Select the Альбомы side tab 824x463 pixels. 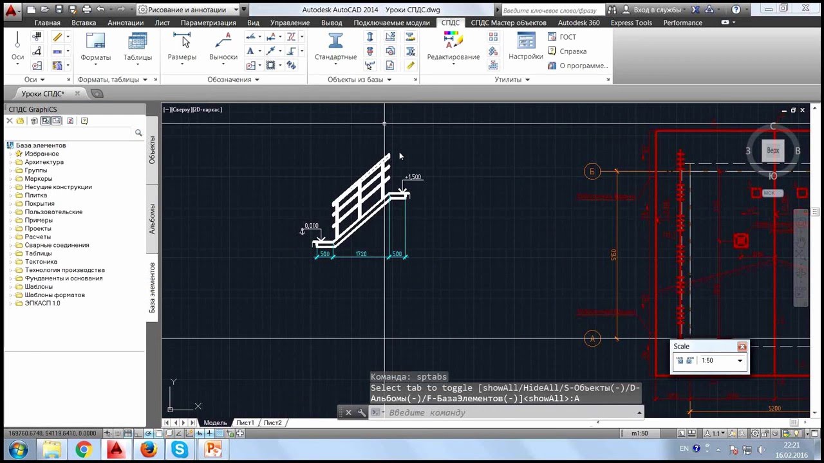[x=153, y=219]
